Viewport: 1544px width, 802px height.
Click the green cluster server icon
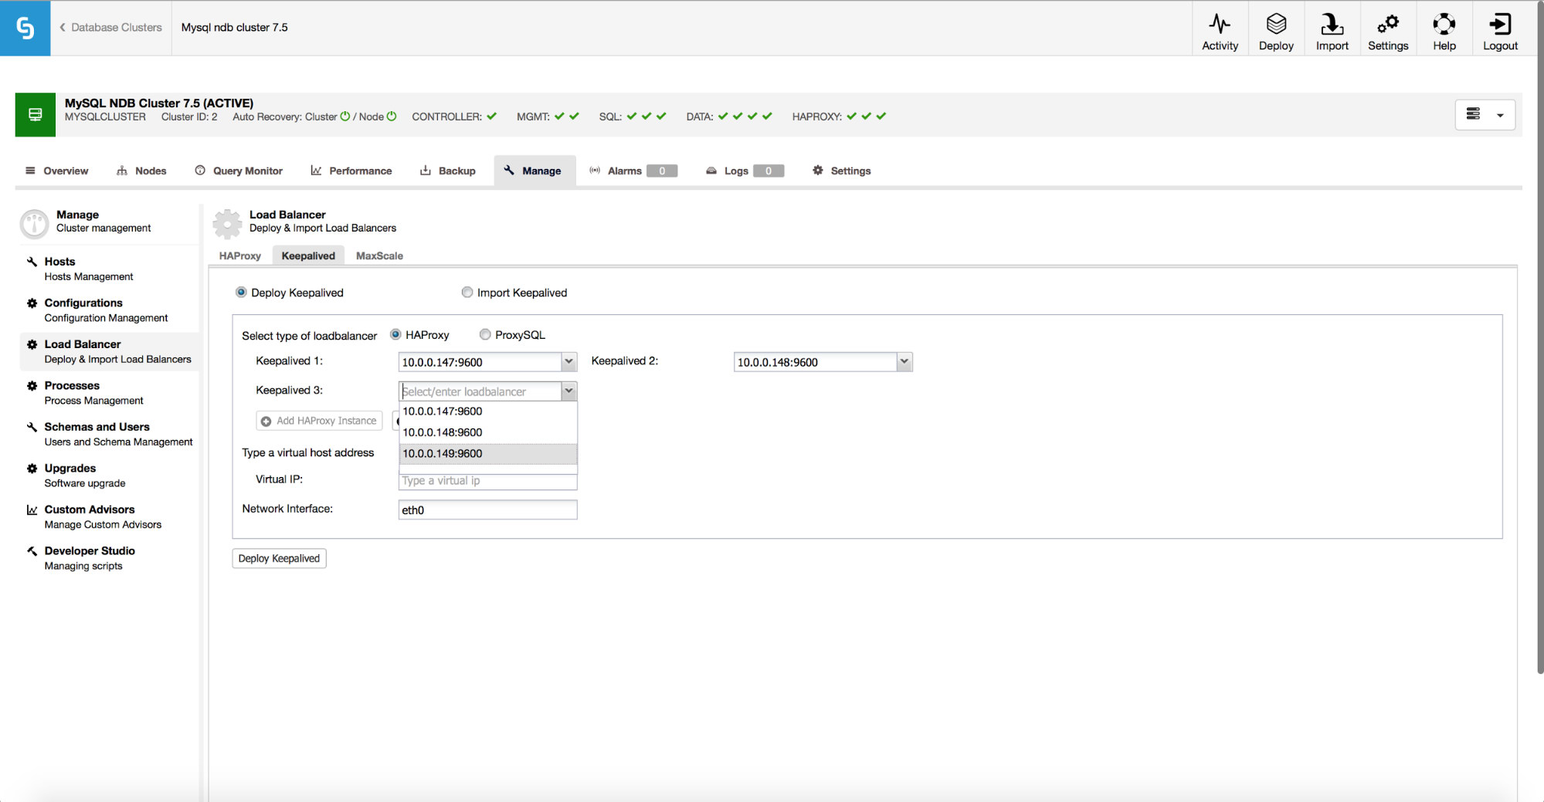tap(35, 114)
